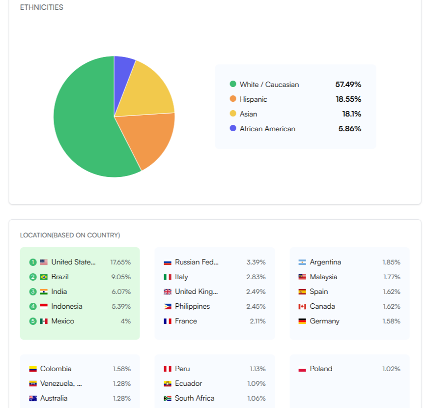Image resolution: width=428 pixels, height=408 pixels.
Task: Click the 18.1% value
Action: coord(351,114)
